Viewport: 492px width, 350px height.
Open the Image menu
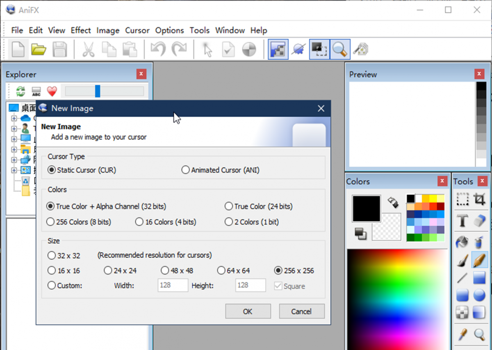(108, 30)
